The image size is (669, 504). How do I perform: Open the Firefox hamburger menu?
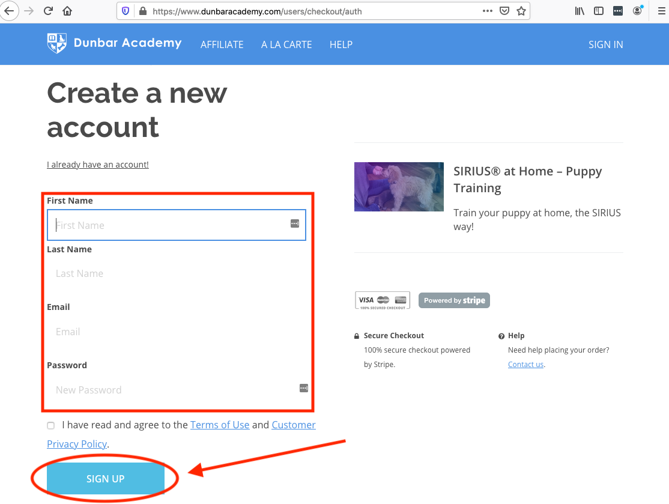click(x=661, y=11)
